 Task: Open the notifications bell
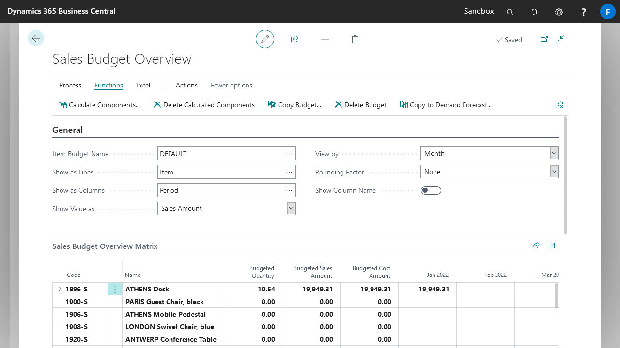tap(534, 12)
